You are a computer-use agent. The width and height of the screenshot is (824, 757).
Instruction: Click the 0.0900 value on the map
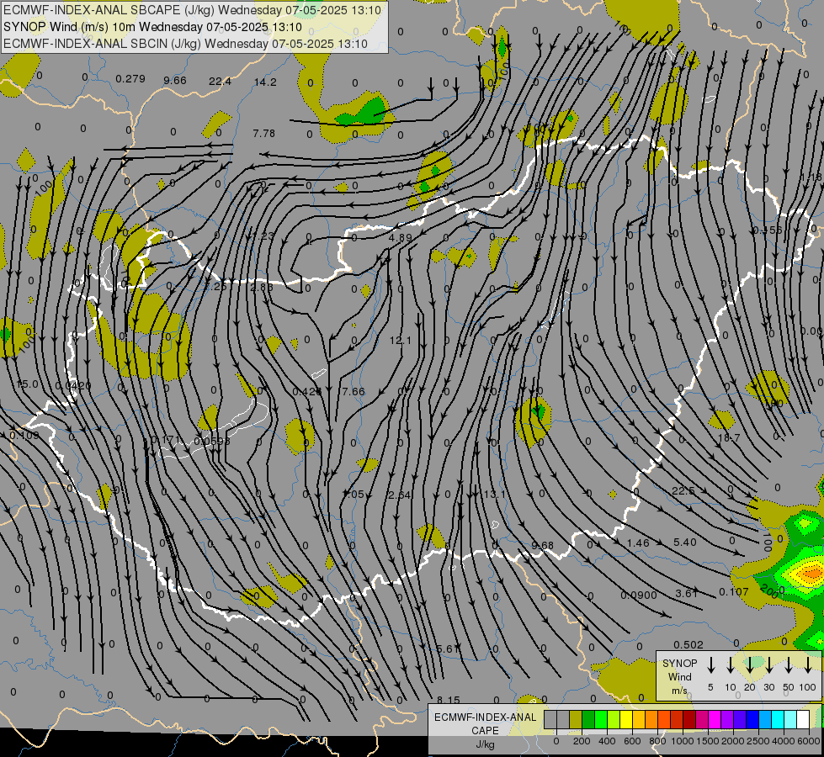(x=639, y=596)
